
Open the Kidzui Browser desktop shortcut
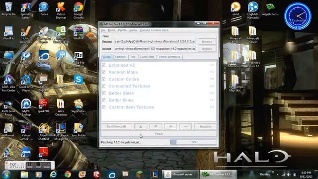(61, 10)
